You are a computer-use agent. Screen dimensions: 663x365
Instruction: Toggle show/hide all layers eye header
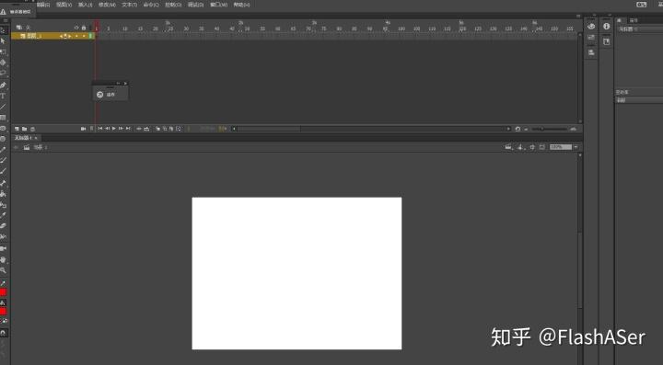pyautogui.click(x=76, y=28)
